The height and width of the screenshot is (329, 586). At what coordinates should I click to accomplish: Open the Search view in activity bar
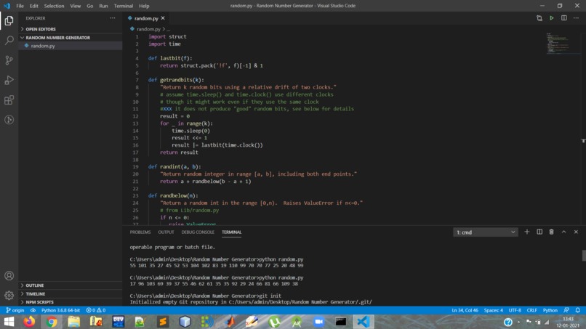tap(9, 41)
